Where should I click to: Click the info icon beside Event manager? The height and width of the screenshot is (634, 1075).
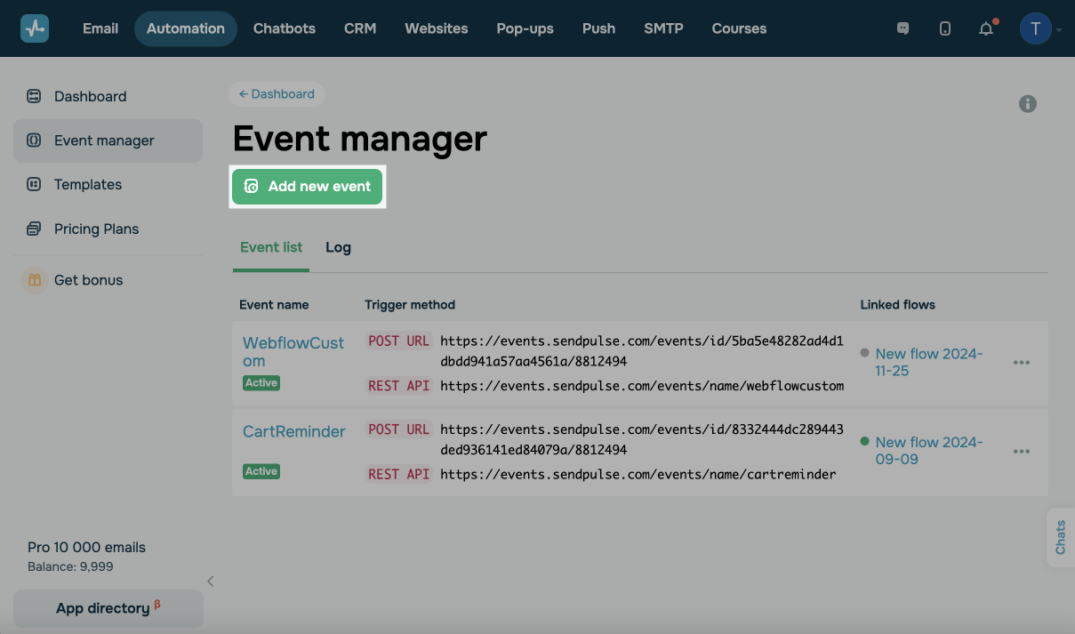tap(1027, 104)
